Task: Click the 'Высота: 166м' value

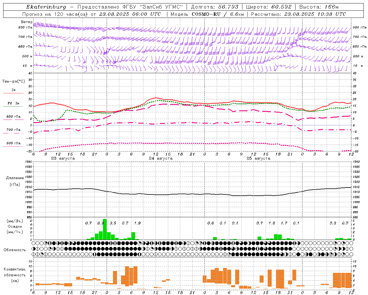Action: click(319, 7)
